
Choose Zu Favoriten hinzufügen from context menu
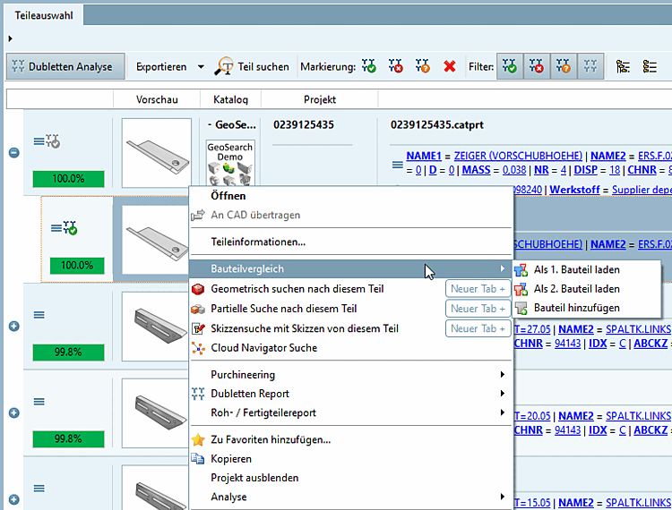coord(271,439)
